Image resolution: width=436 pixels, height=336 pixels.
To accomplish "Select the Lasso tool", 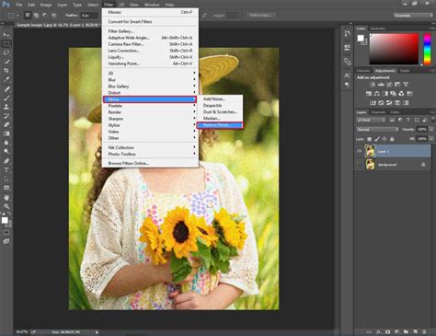I will coord(6,52).
